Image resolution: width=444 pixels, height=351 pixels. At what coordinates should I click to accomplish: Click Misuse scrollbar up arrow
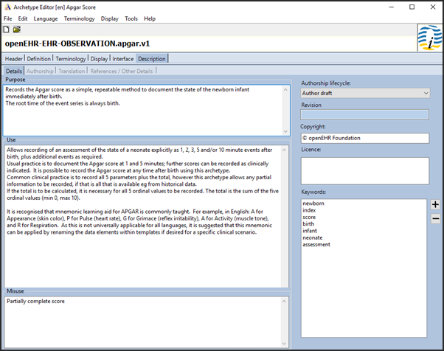tap(284, 301)
